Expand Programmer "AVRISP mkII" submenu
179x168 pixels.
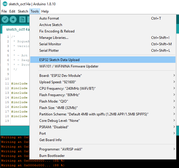tap(103, 149)
